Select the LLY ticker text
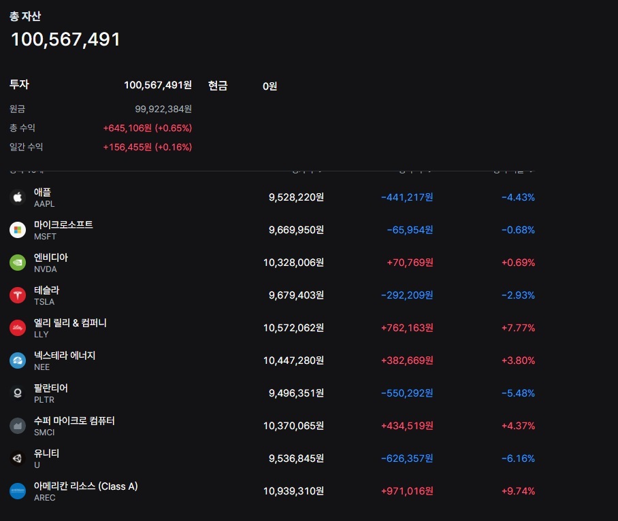618x521 pixels. tap(41, 335)
